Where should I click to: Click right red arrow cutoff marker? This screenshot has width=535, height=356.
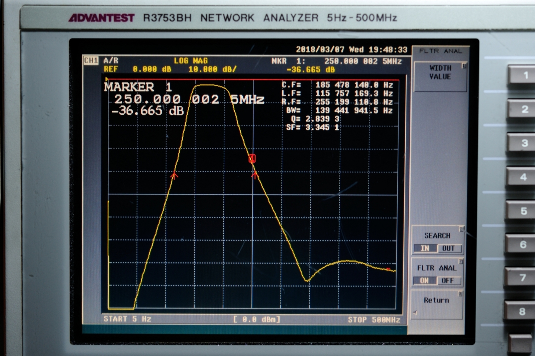(x=255, y=175)
